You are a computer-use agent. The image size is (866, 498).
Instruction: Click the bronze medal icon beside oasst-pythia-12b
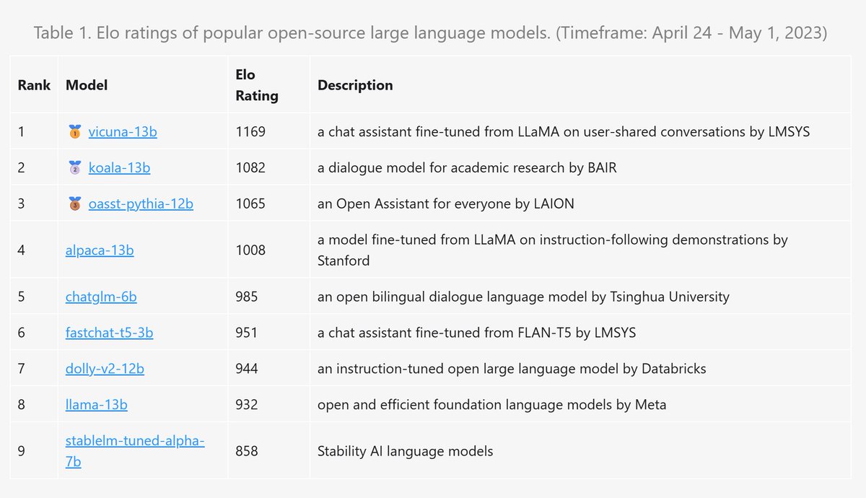click(x=74, y=204)
